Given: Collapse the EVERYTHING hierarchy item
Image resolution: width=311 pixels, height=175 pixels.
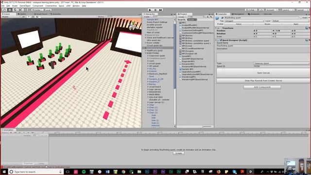Looking at the screenshot, I should click(x=146, y=53).
